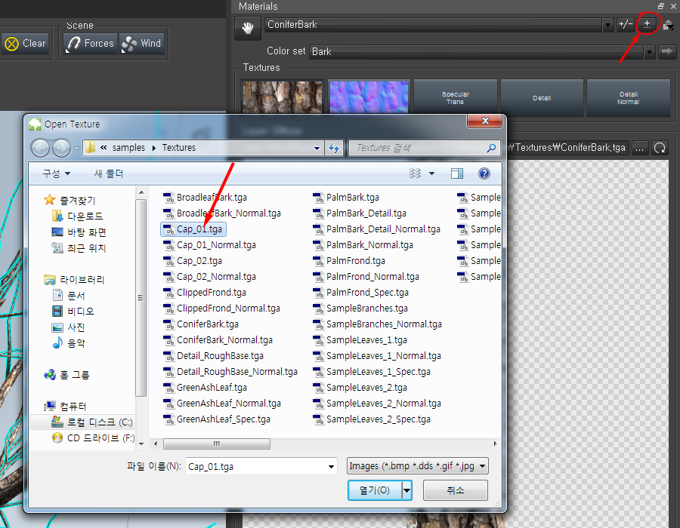Open the Forces tool
This screenshot has height=528, width=680.
(90, 43)
